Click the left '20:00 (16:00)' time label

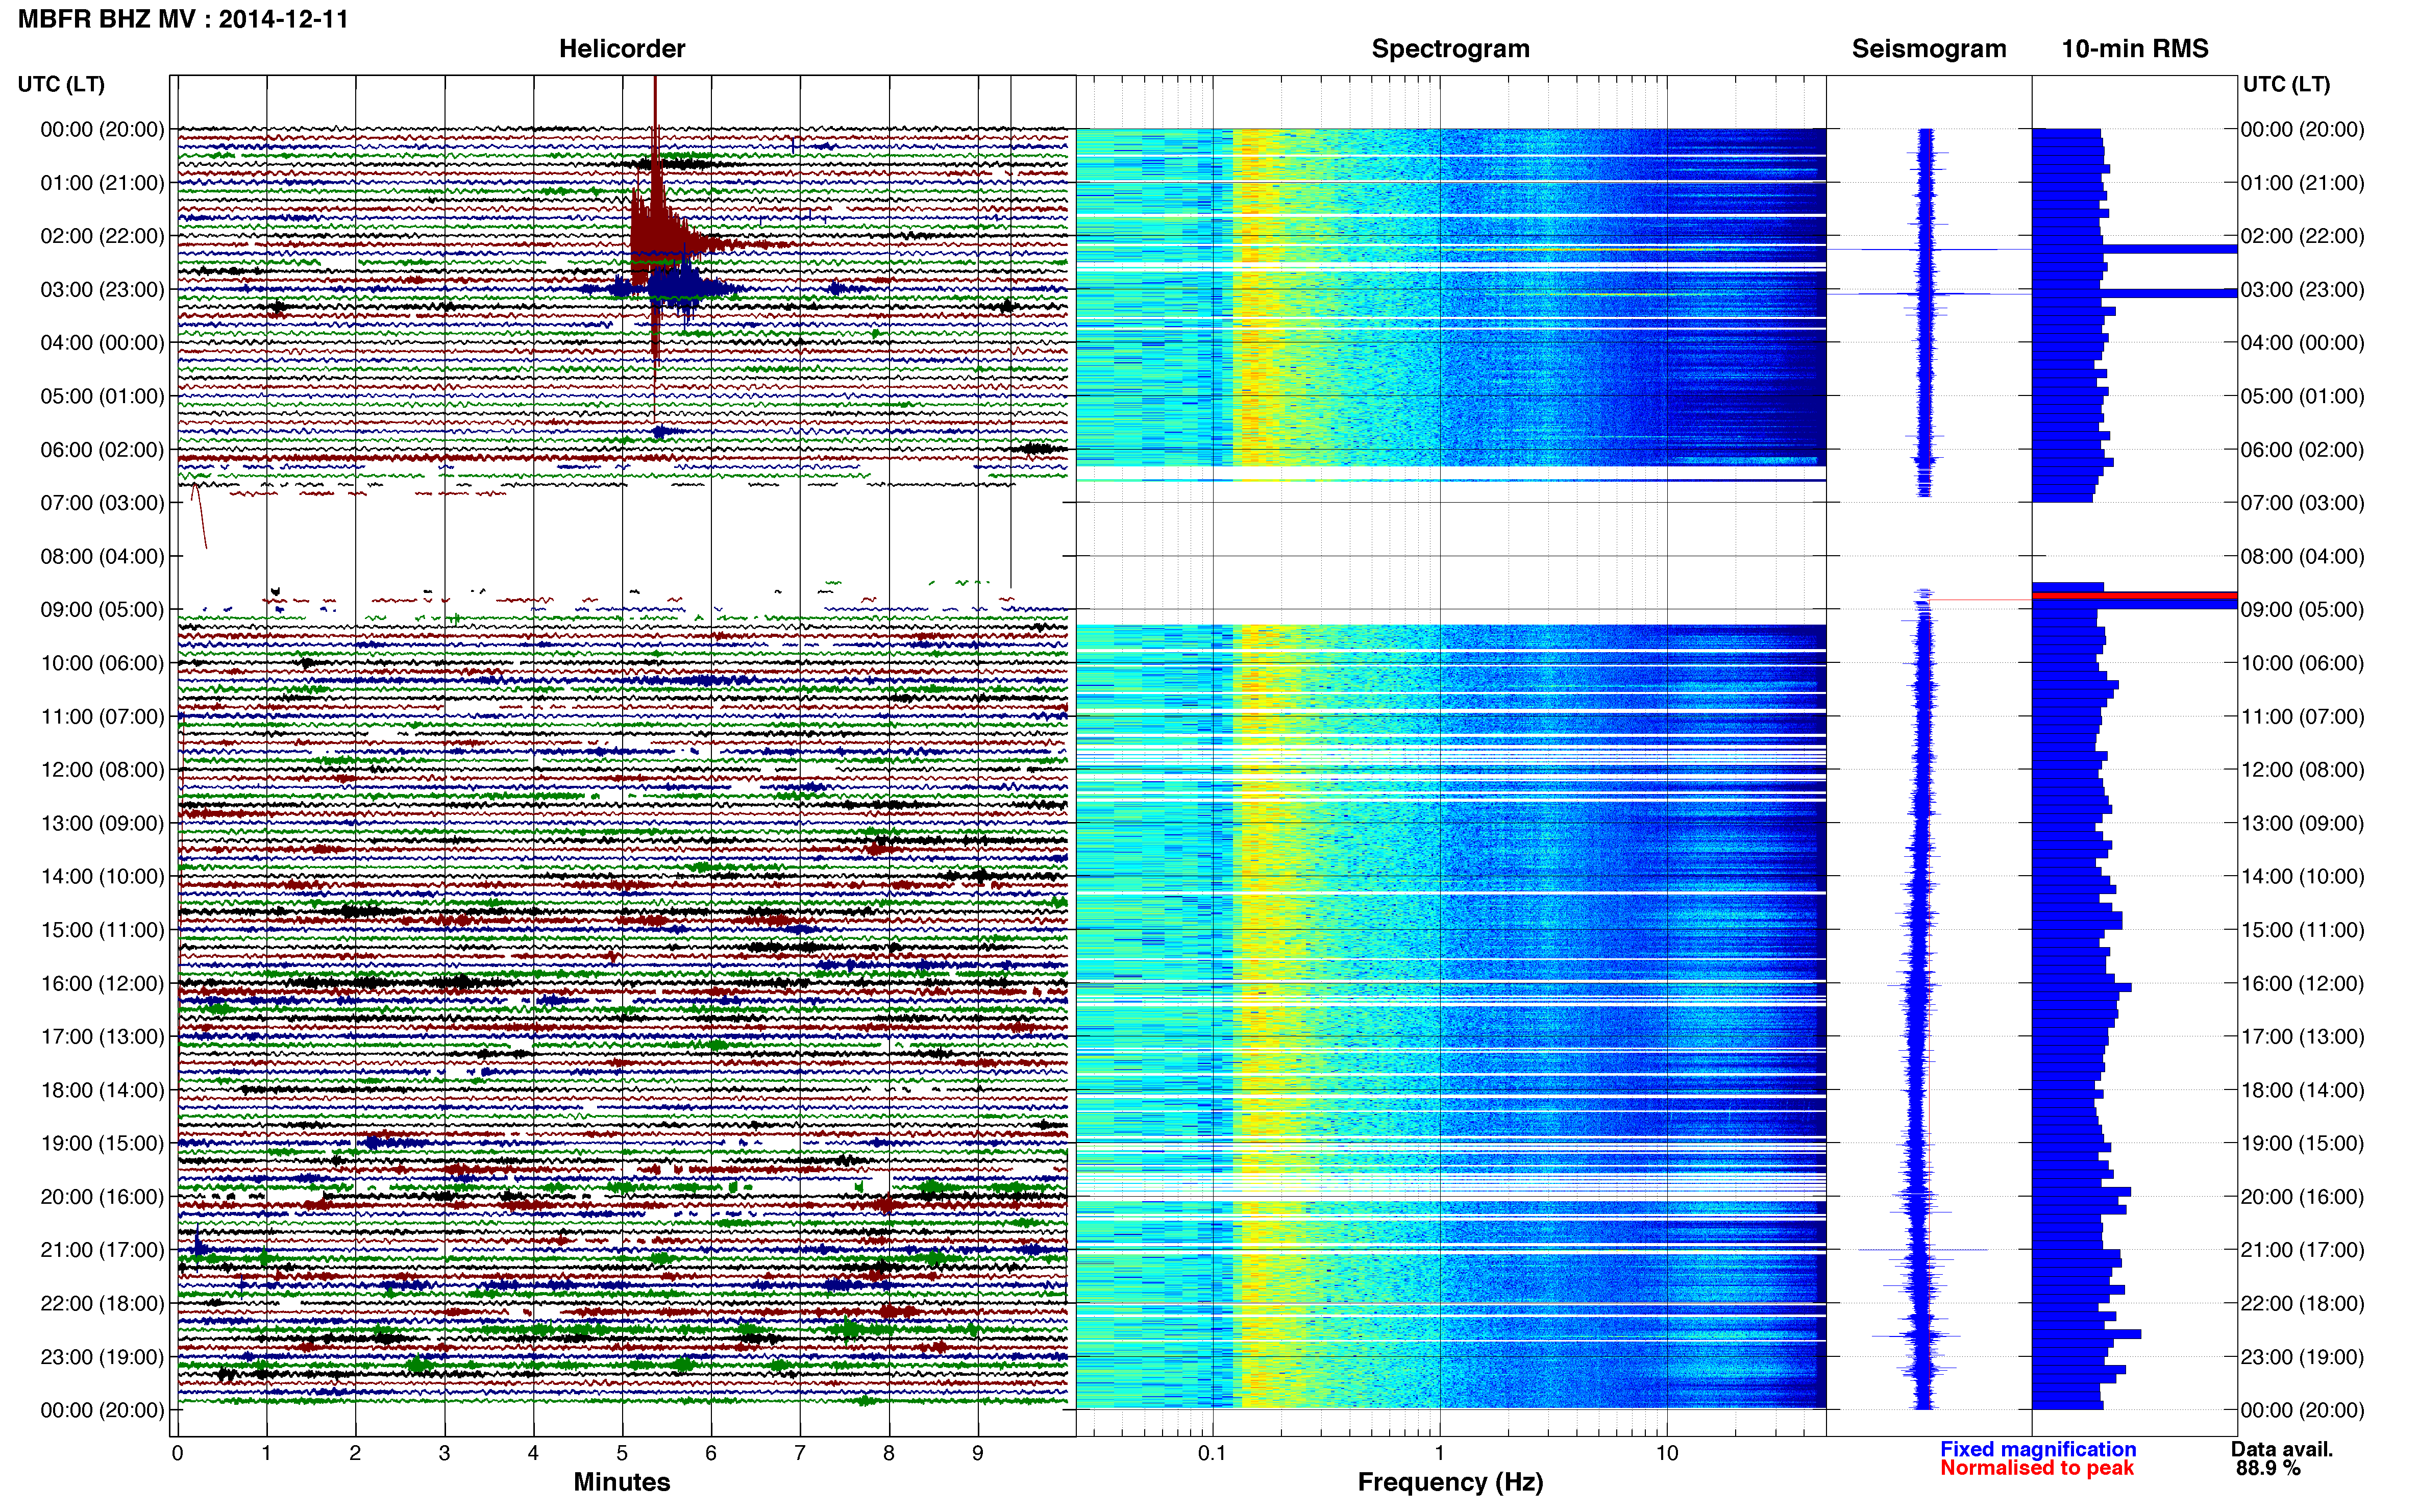point(102,1197)
